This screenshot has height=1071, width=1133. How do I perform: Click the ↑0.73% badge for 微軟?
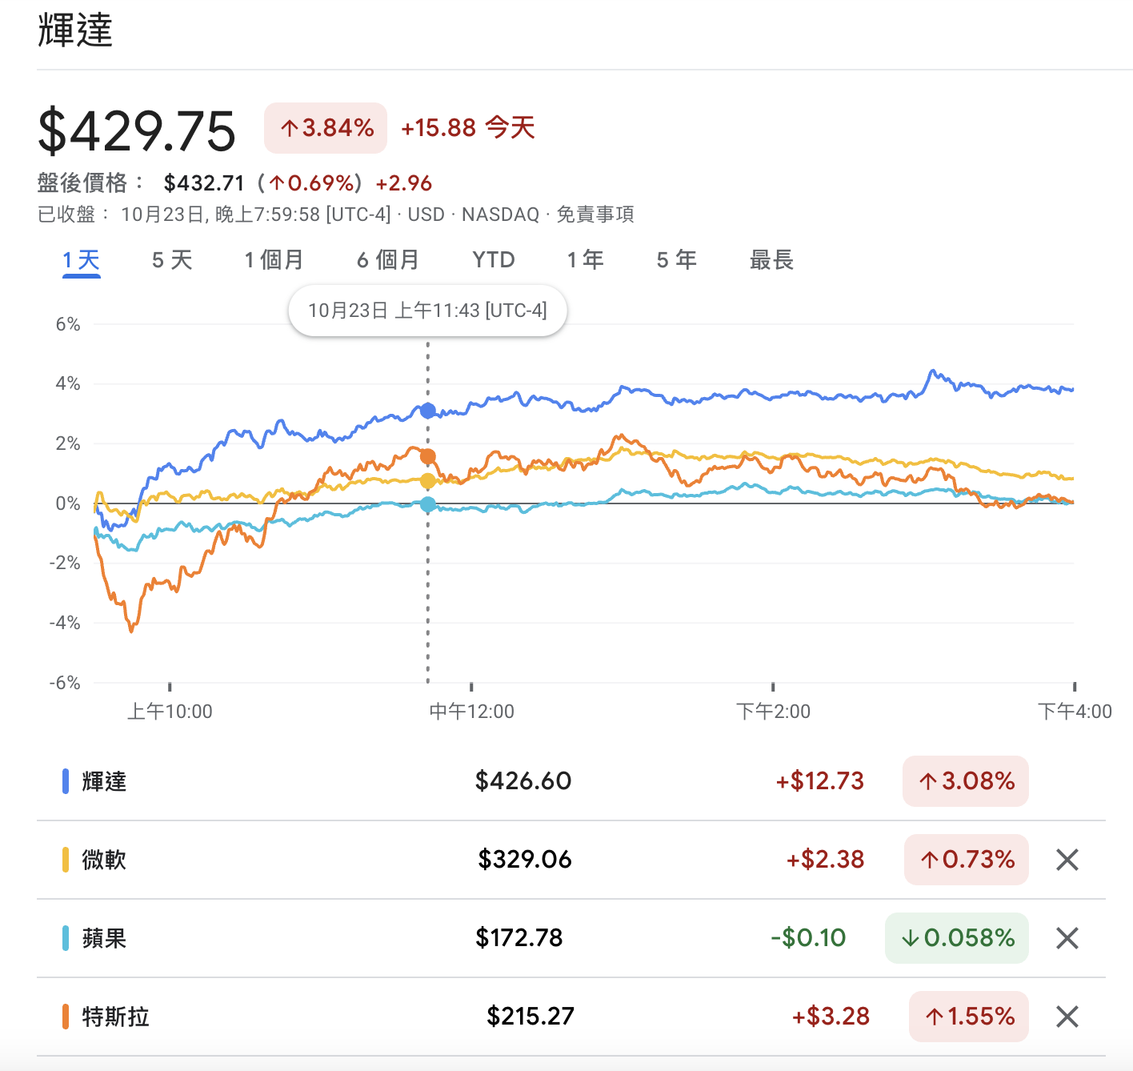(x=967, y=860)
